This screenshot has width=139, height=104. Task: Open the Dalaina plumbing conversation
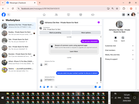(x=18, y=70)
